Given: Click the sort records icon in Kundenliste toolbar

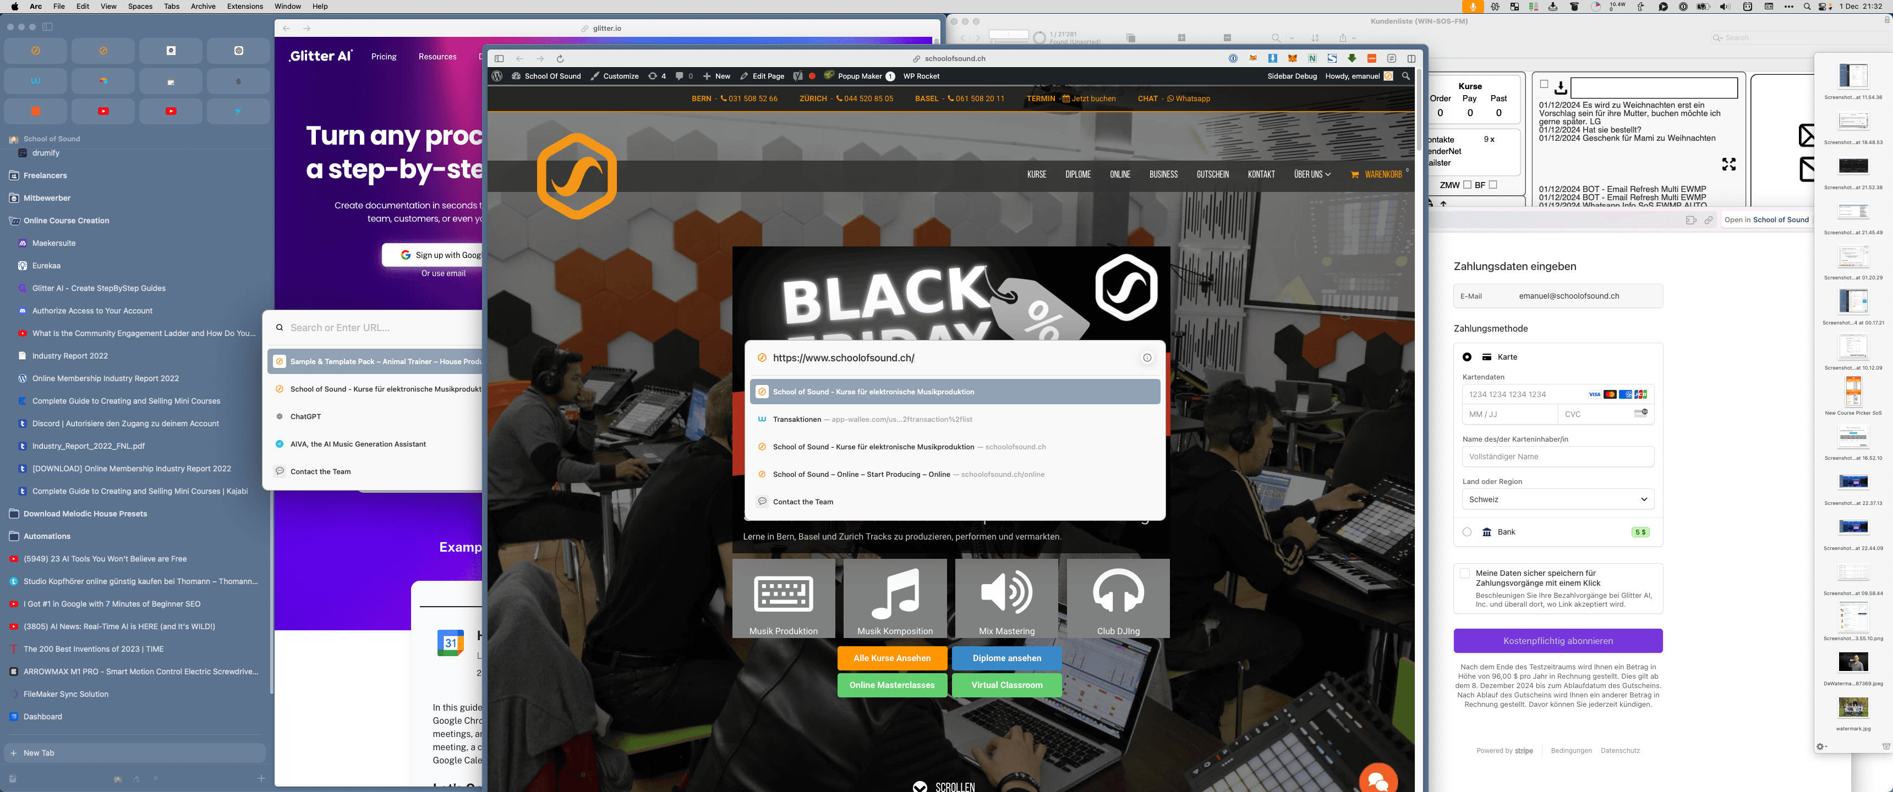Looking at the screenshot, I should click(x=1315, y=37).
